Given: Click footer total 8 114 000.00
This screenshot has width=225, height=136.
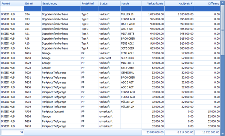Looking at the screenshot, I should point(180,132).
